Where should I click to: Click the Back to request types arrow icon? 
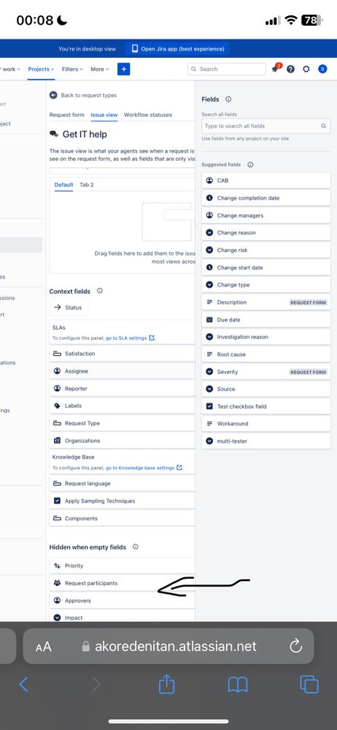53,95
